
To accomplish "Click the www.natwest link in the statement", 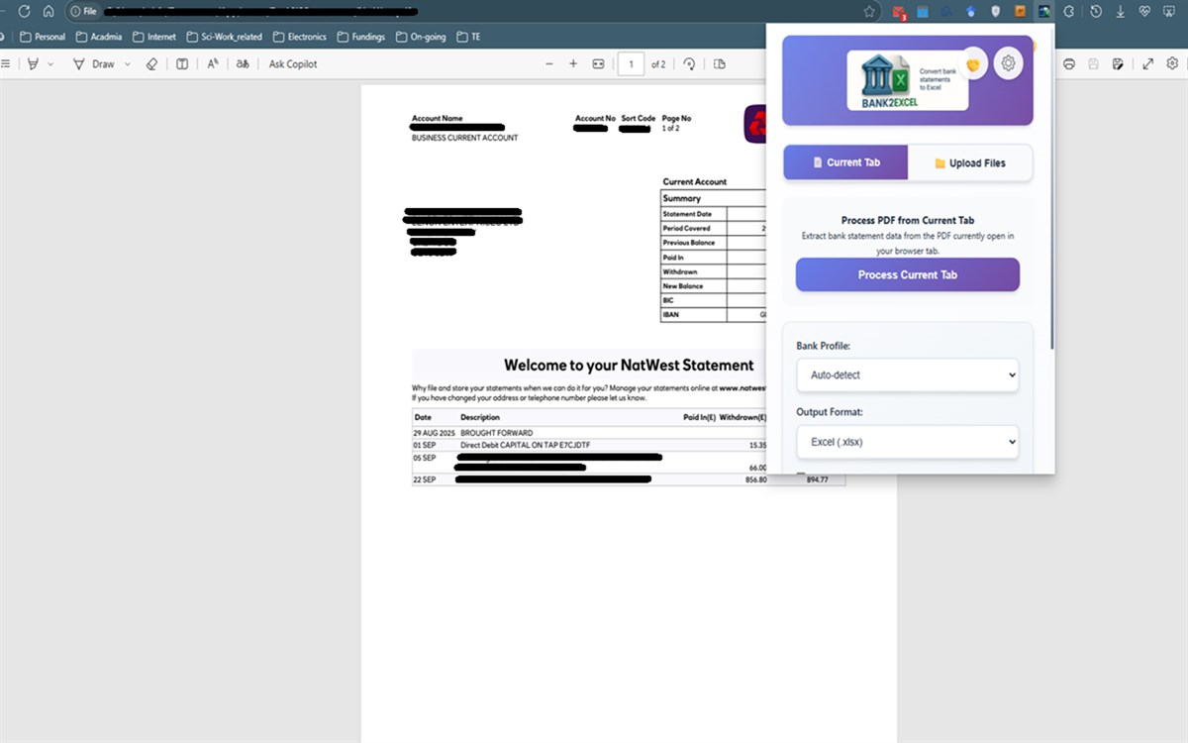I will coord(742,388).
